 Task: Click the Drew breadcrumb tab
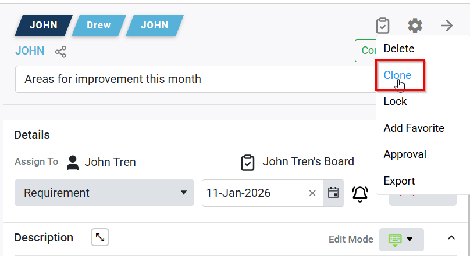98,26
